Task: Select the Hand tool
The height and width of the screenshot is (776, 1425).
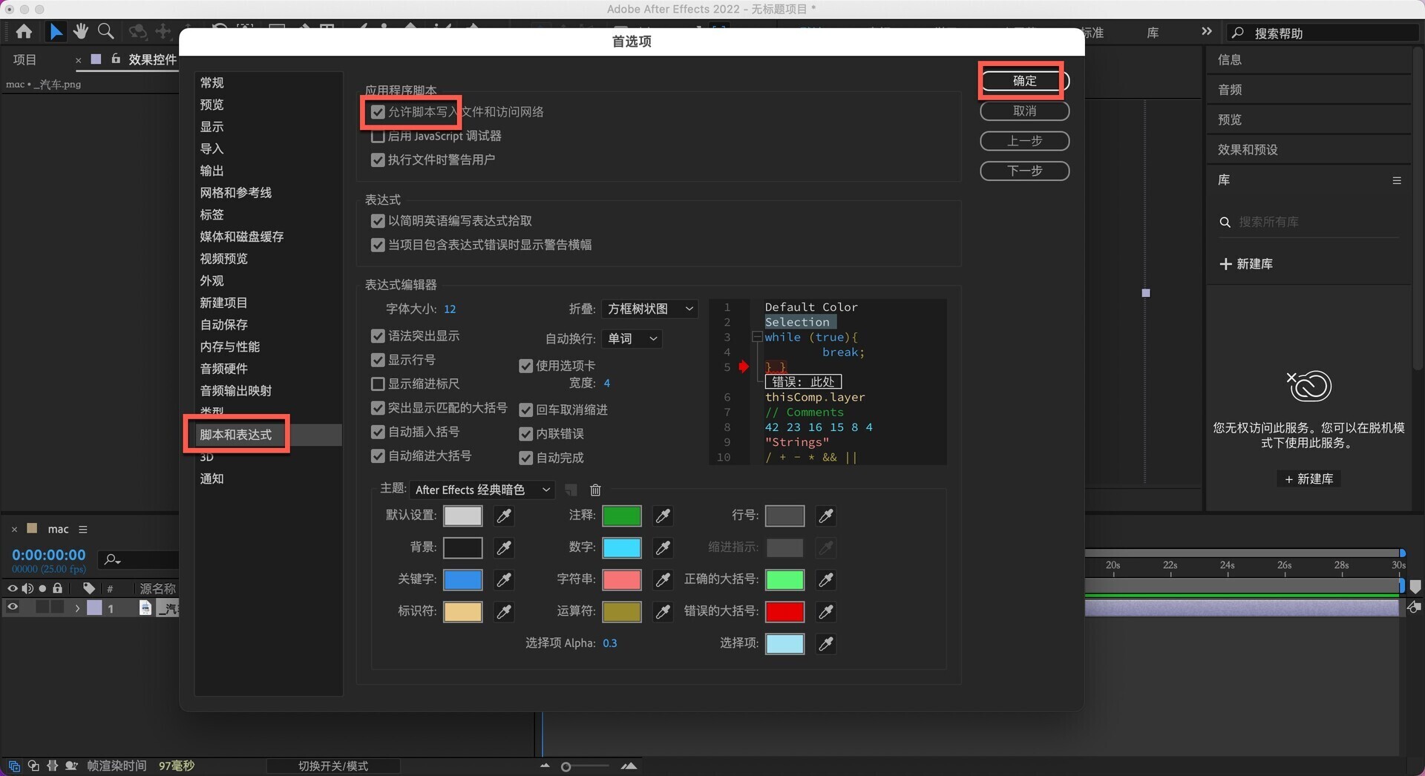Action: click(81, 31)
